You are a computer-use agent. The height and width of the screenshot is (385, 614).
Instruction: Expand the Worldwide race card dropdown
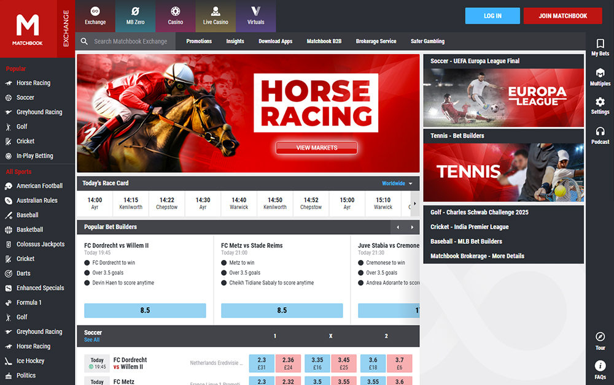click(x=397, y=183)
